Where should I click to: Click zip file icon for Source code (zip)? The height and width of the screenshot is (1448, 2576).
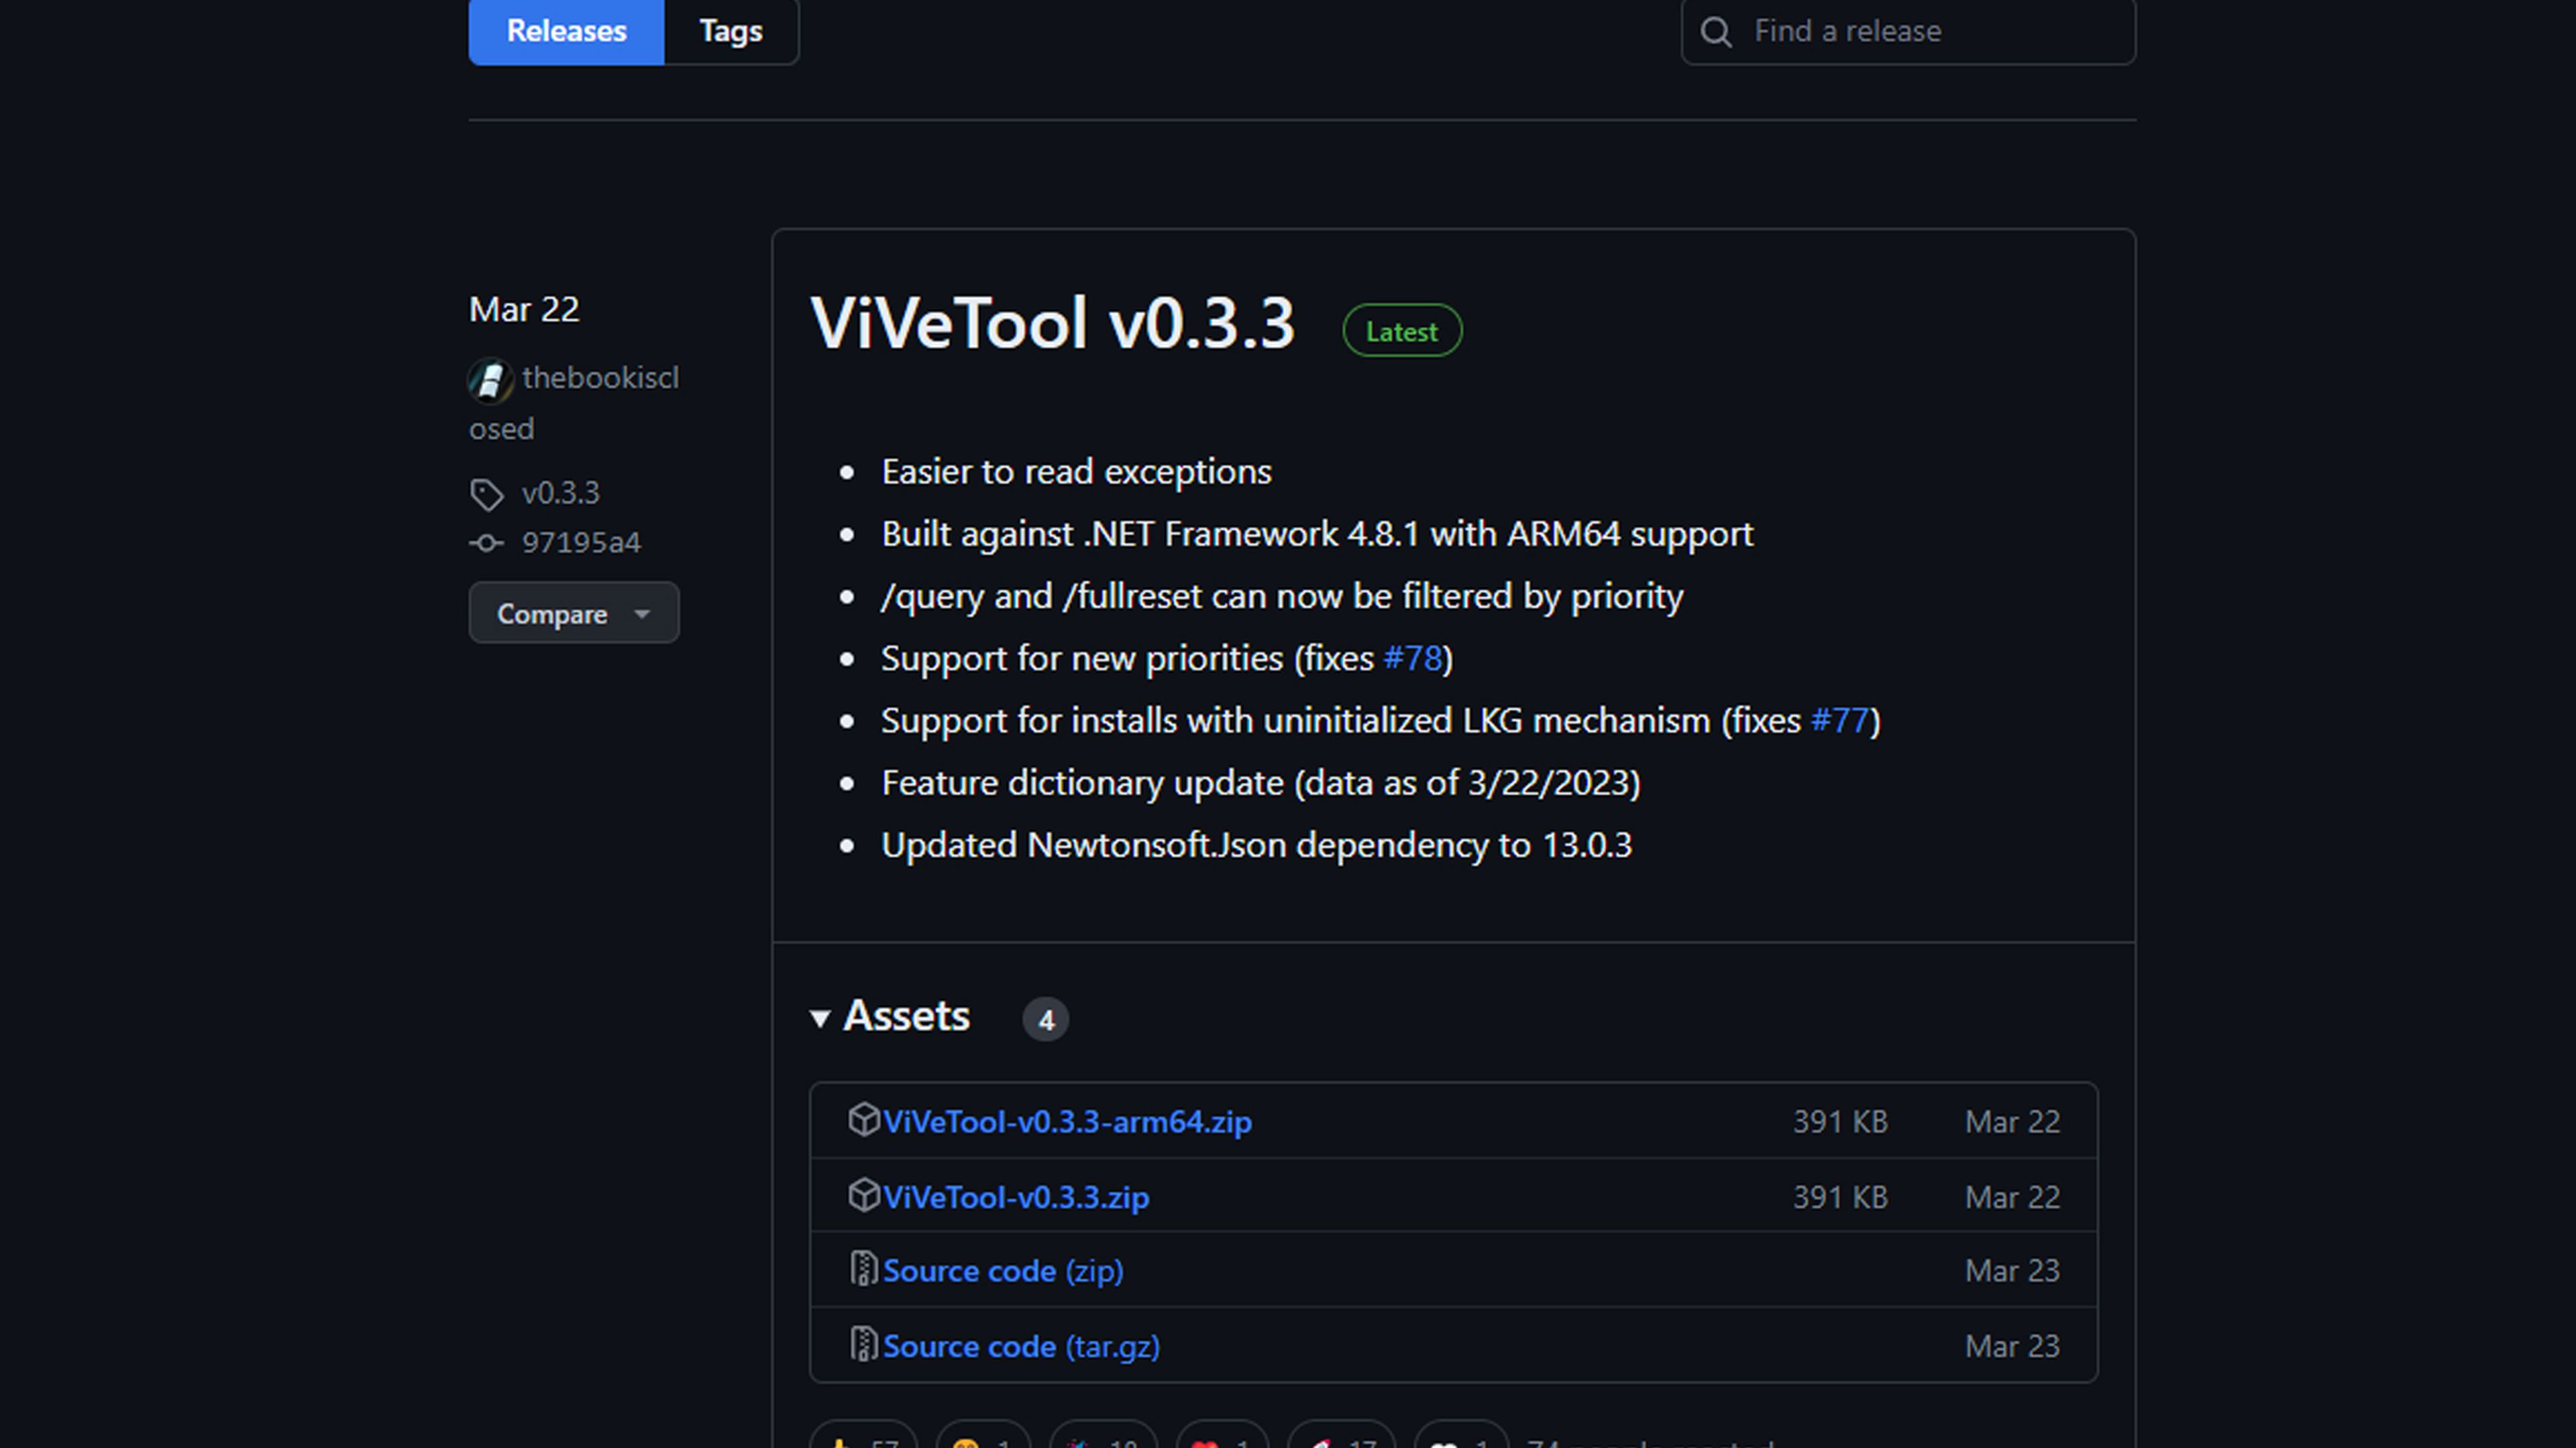863,1269
